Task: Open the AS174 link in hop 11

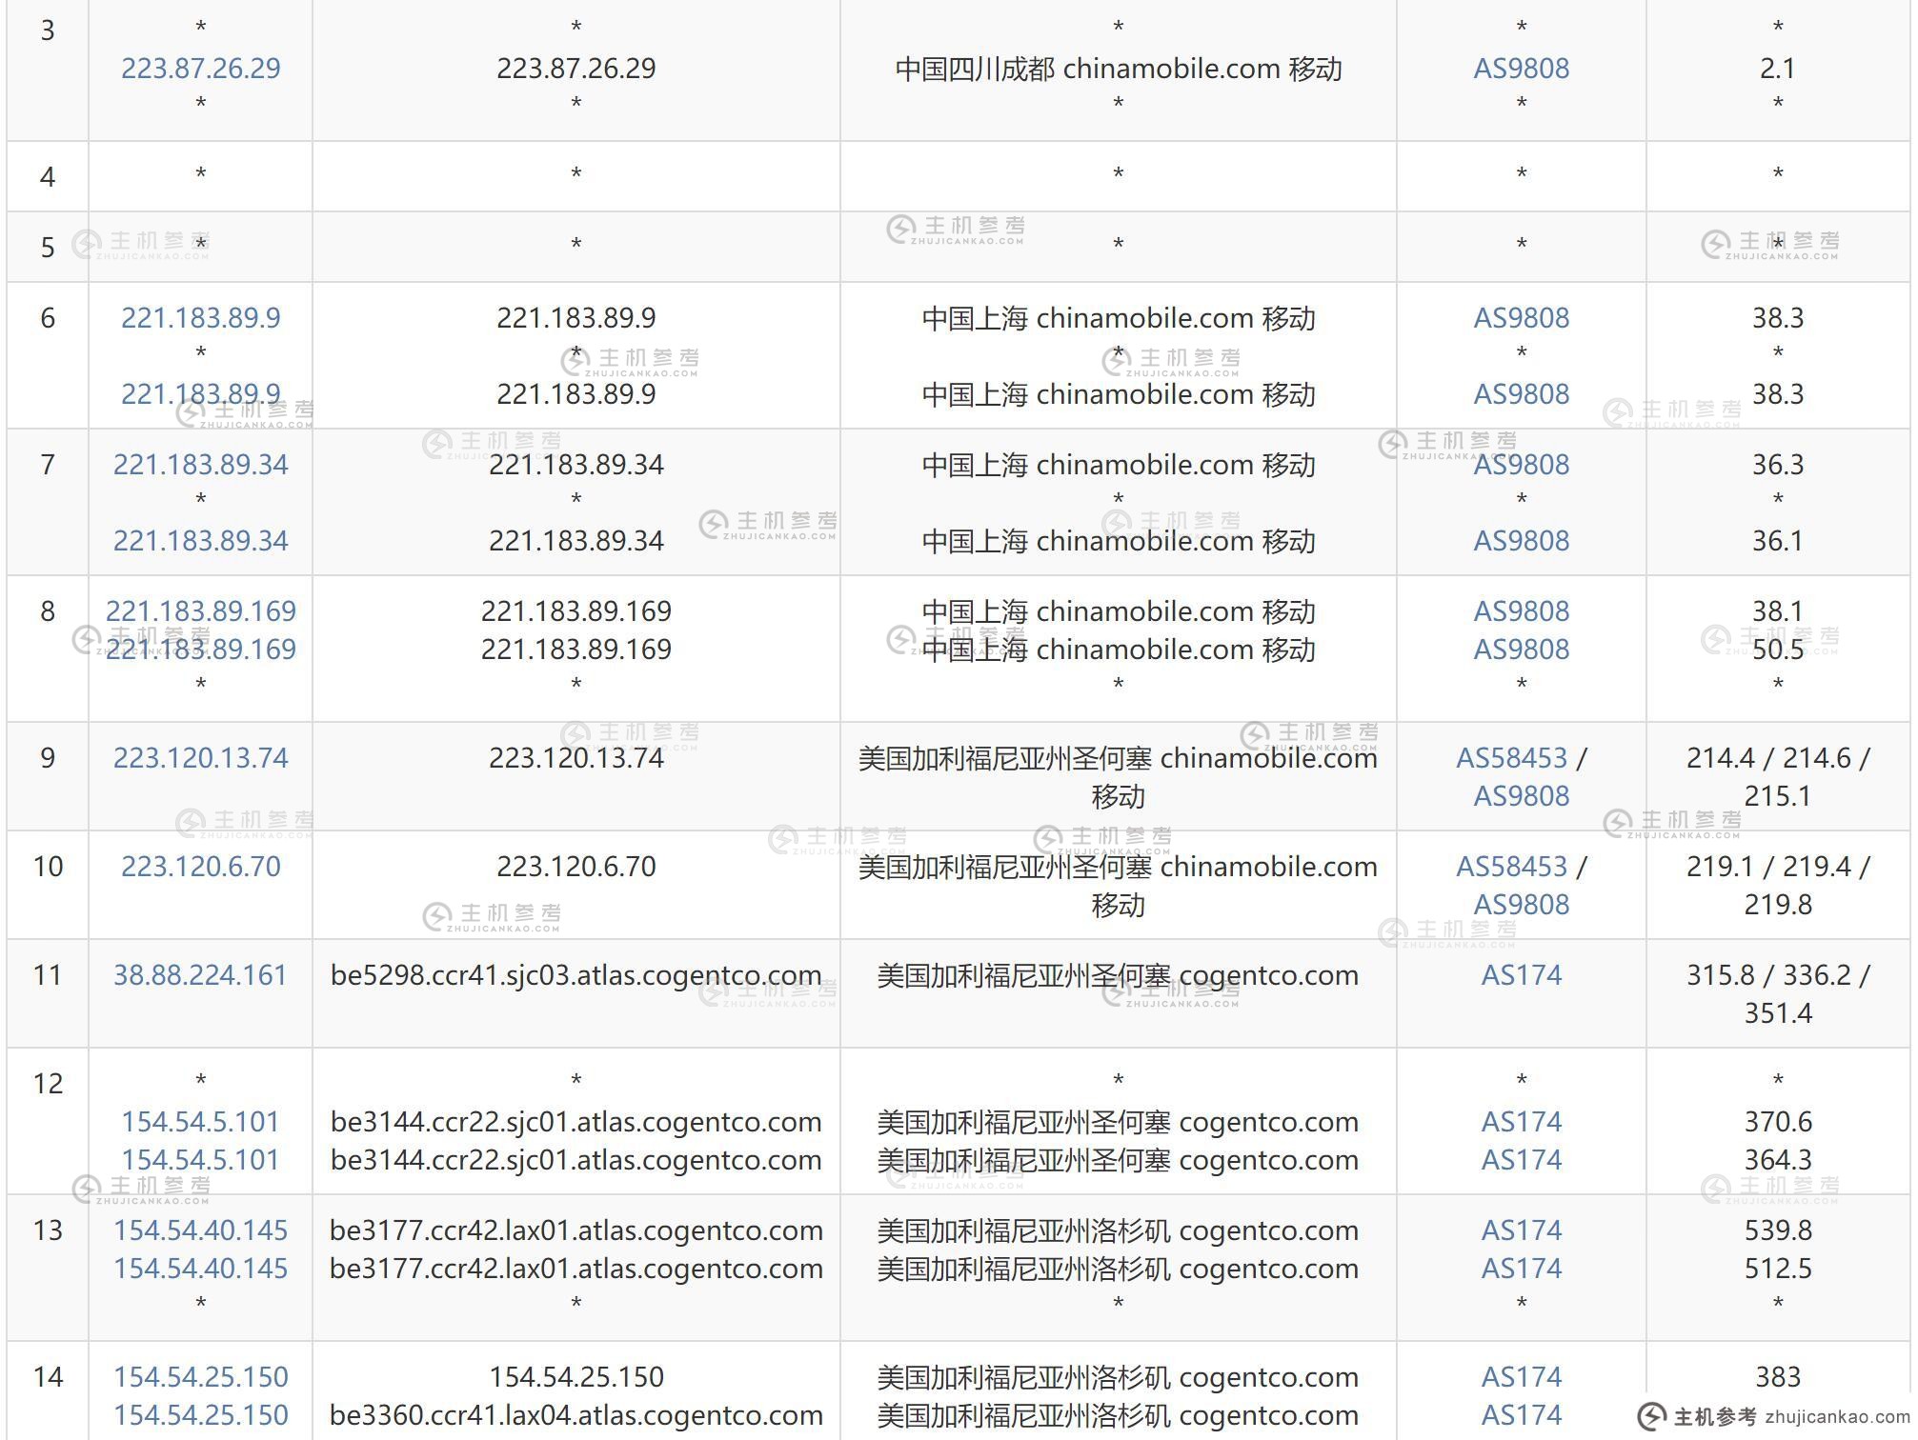Action: point(1521,975)
